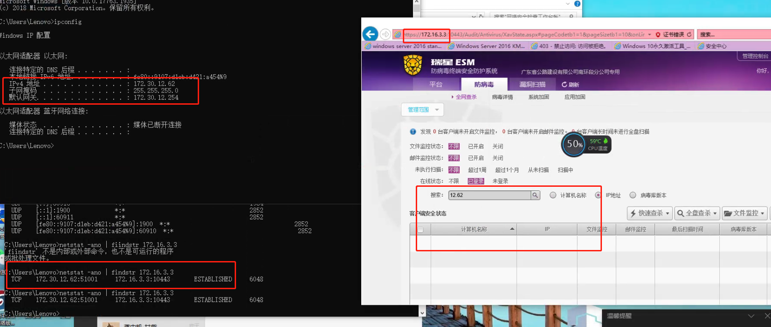Switch to the 平台 tab
The image size is (771, 327).
pos(436,84)
